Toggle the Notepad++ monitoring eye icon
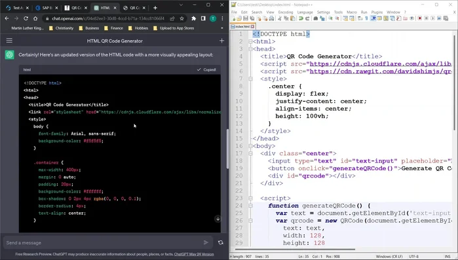 411,18
